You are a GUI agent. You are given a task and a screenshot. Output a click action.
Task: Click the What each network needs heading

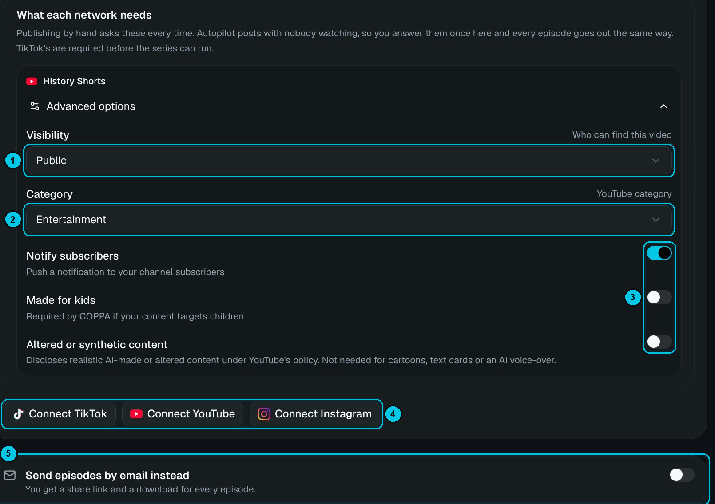(x=84, y=15)
